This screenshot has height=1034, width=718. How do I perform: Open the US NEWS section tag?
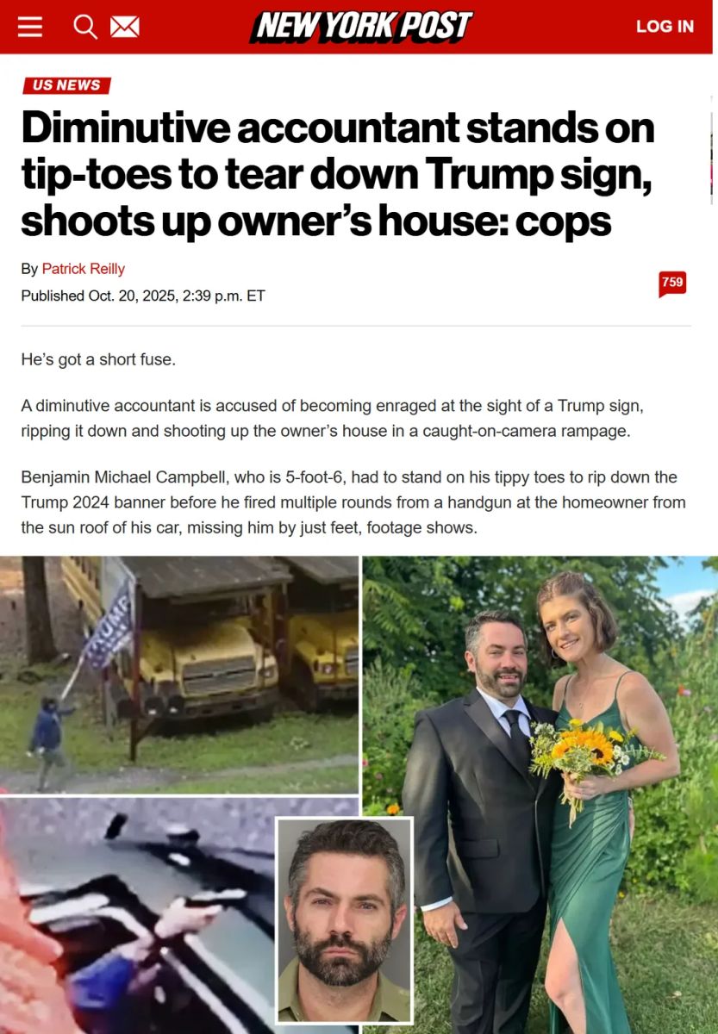point(66,85)
